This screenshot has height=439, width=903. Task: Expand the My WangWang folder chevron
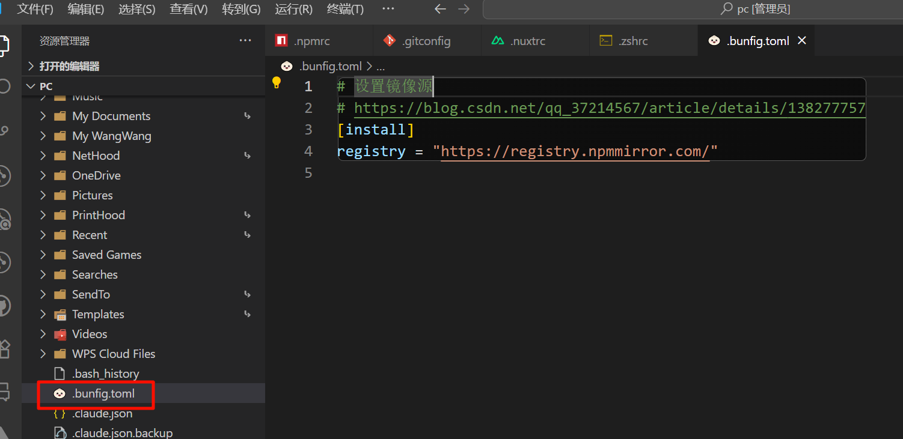pos(43,136)
